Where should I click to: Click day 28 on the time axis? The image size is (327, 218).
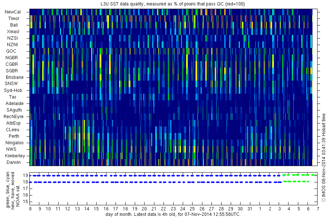tap(221, 209)
